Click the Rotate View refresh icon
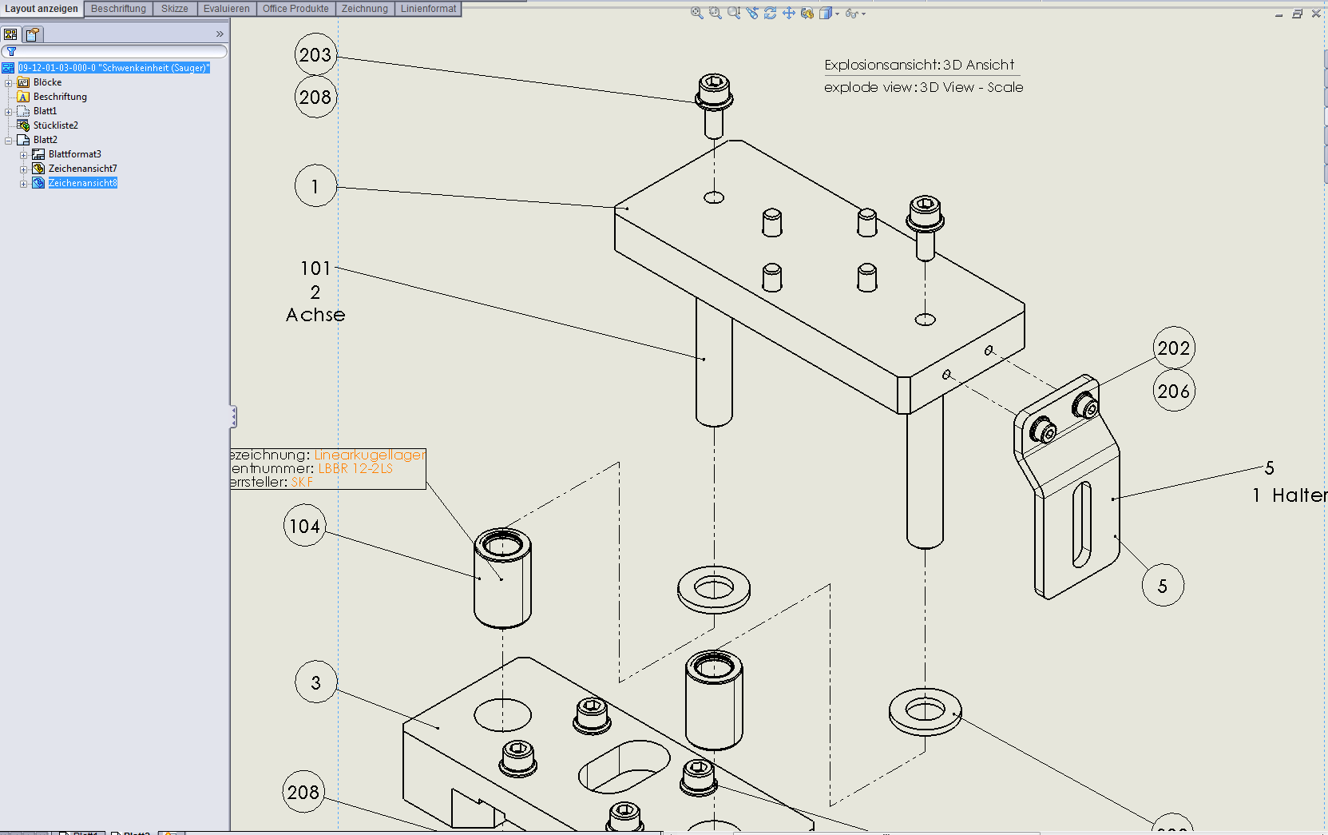This screenshot has width=1328, height=835. coord(771,13)
